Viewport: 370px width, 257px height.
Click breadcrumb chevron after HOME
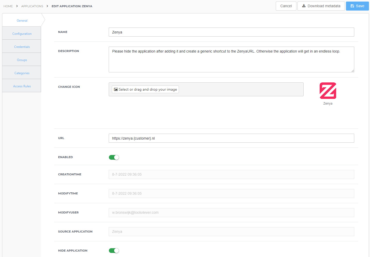tap(17, 6)
